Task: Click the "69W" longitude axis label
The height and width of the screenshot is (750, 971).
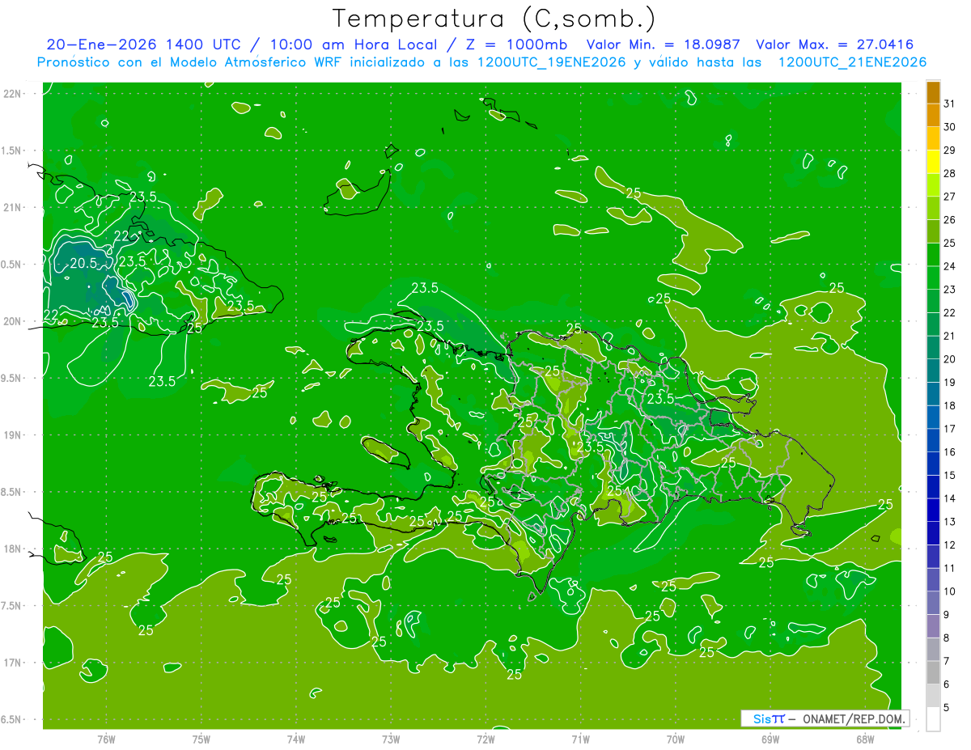Action: (770, 739)
